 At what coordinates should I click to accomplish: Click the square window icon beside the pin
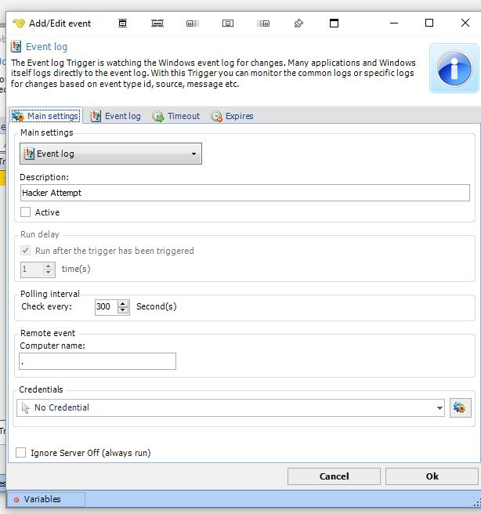point(334,24)
